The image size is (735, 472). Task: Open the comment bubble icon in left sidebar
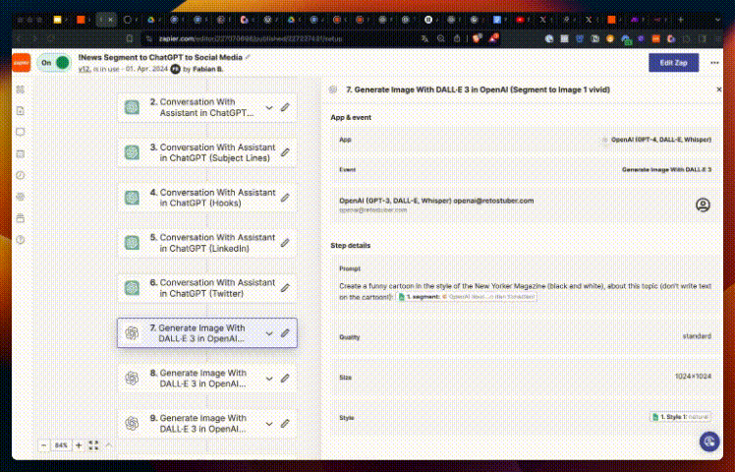(21, 133)
